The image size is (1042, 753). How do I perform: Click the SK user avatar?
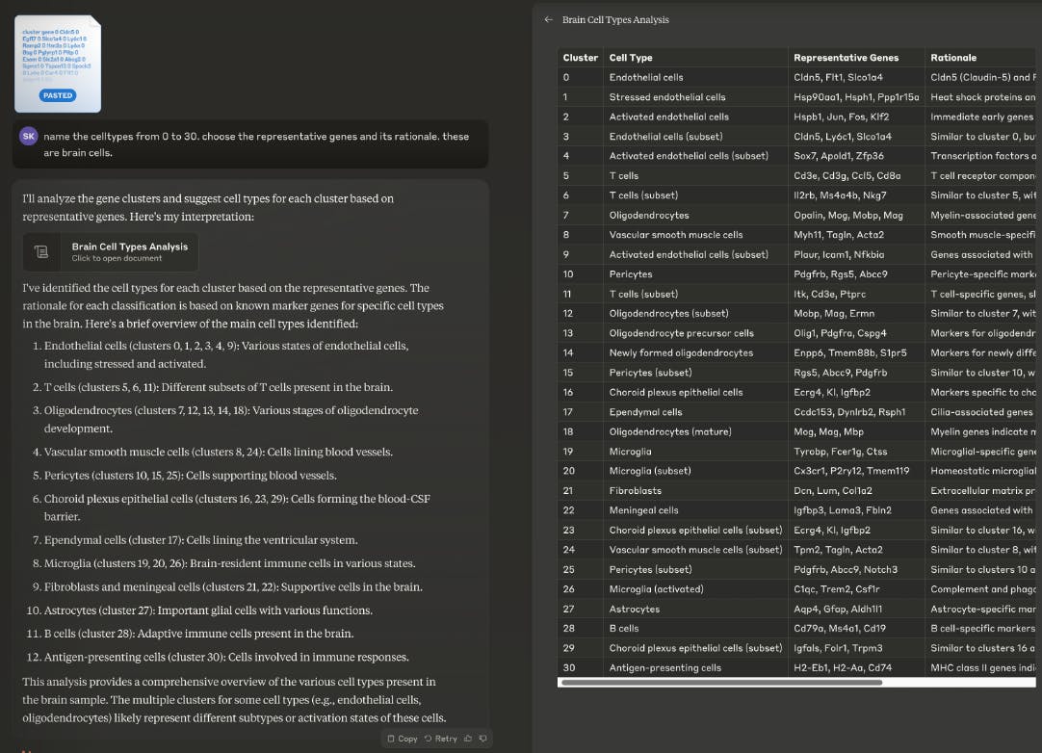coord(29,136)
